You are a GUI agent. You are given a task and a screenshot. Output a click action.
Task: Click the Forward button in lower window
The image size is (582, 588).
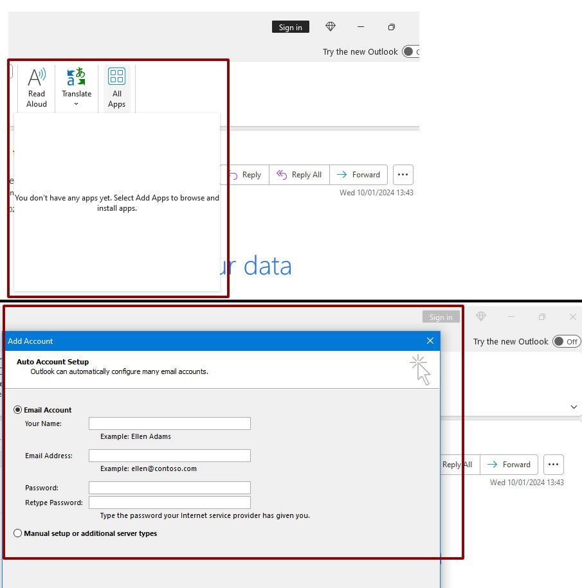(509, 464)
